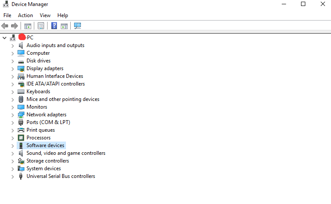Image resolution: width=331 pixels, height=204 pixels.
Task: Click Show/Hide Action Pane toolbar icon
Action: click(x=64, y=26)
